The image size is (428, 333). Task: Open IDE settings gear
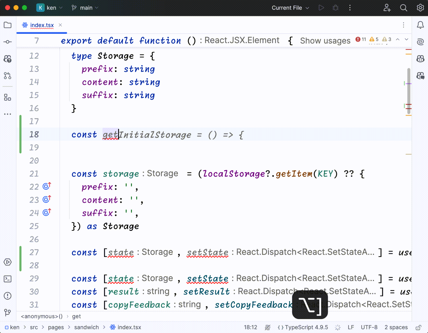[x=420, y=8]
